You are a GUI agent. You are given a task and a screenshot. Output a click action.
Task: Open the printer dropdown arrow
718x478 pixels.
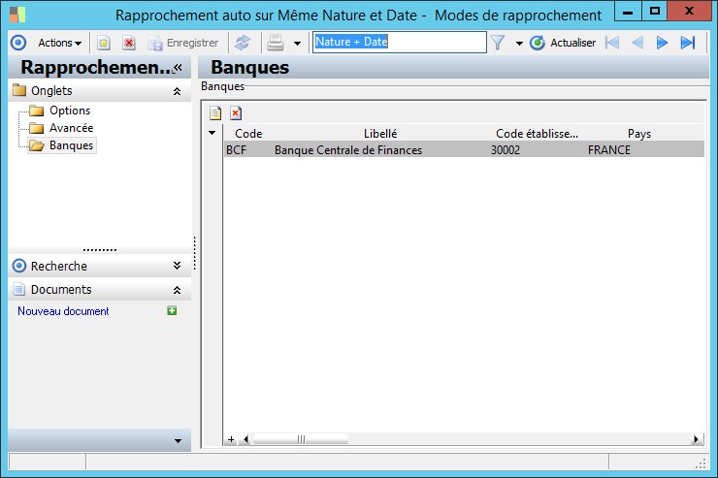[297, 44]
